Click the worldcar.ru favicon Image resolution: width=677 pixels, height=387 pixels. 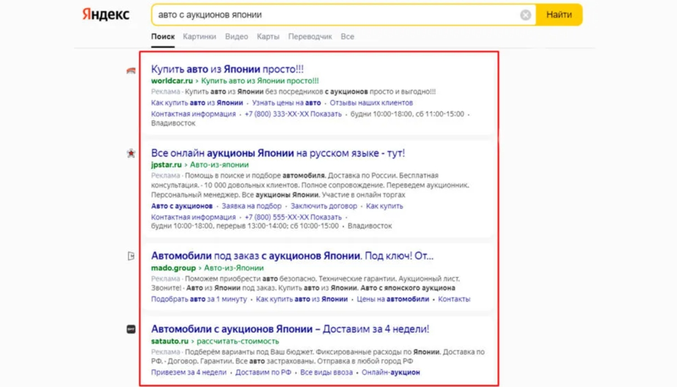point(131,70)
